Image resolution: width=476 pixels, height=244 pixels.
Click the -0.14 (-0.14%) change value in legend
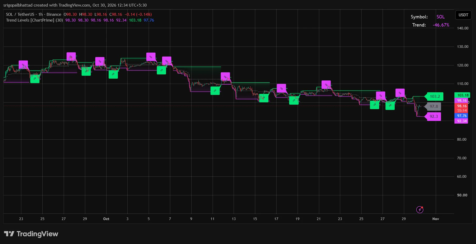point(138,14)
